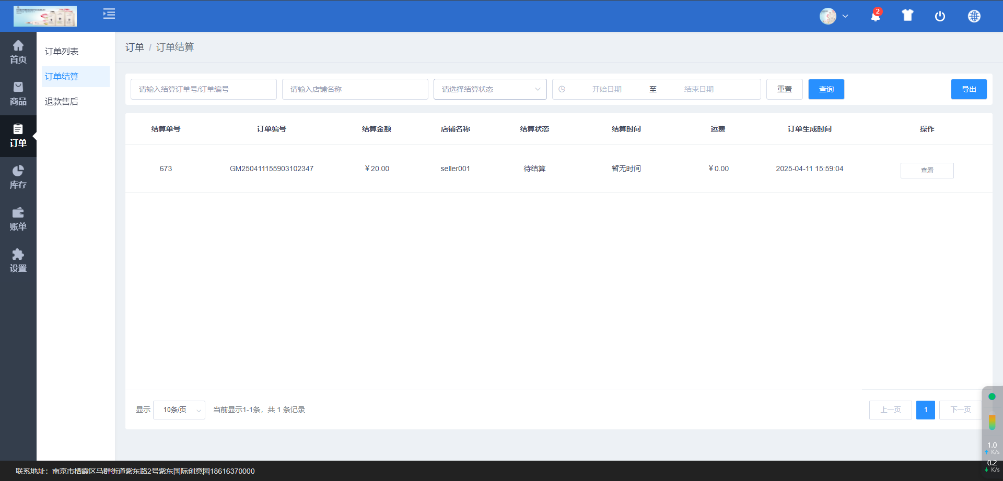Open the 设置 settings section

click(x=18, y=261)
